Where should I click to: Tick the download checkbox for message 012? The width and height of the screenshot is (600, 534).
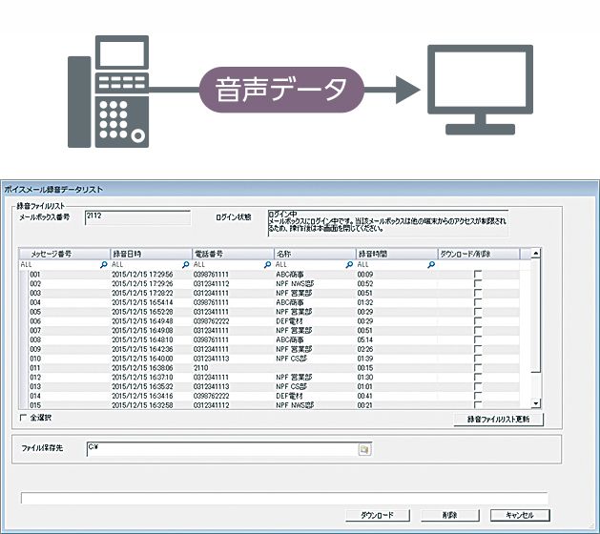point(478,378)
